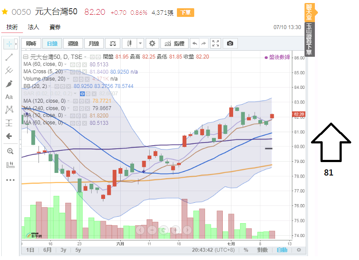Remove the Volume (false, 20) indicator
This screenshot has width=359, height=260.
[x=87, y=79]
